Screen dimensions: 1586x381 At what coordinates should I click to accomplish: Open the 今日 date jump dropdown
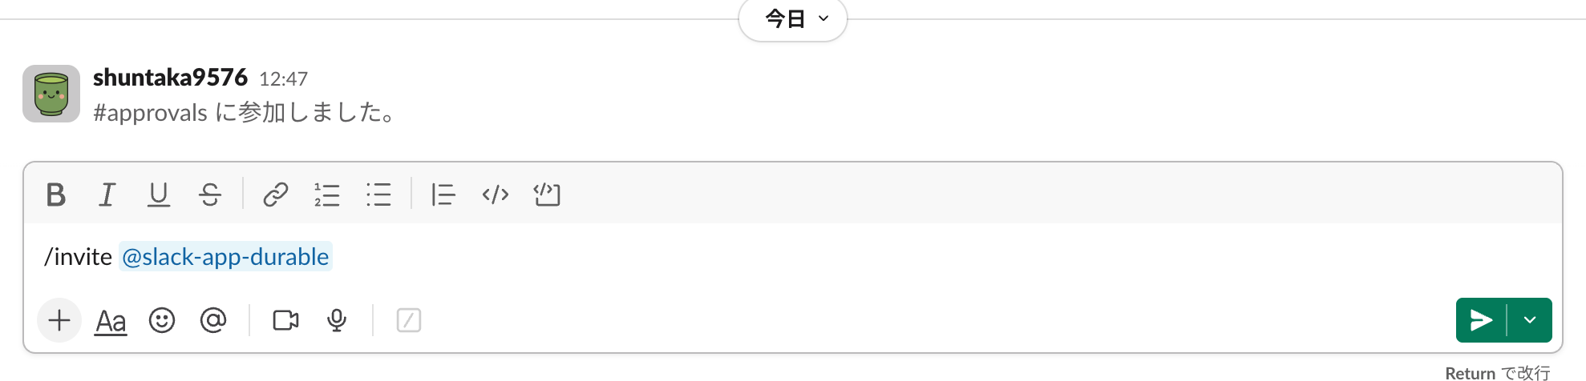point(792,18)
